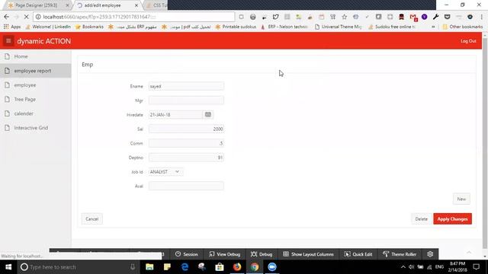This screenshot has height=274, width=488.
Task: Open the Welcome LinkedIn bookmark
Action: coord(48,27)
